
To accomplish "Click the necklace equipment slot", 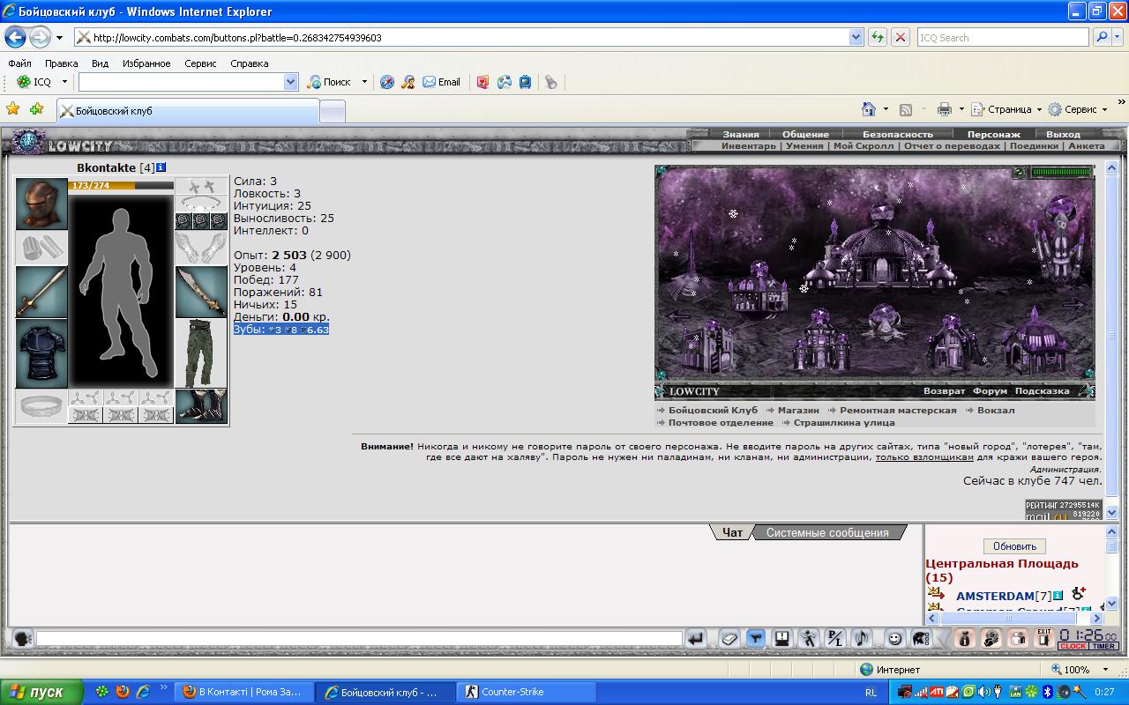I will tap(201, 203).
